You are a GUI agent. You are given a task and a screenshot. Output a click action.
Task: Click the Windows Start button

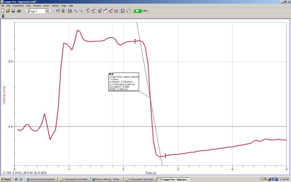pyautogui.click(x=6, y=179)
